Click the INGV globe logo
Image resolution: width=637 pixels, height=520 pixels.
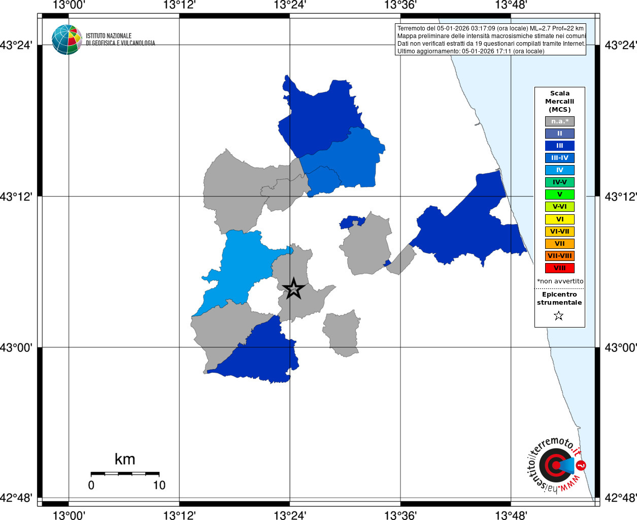pos(66,40)
